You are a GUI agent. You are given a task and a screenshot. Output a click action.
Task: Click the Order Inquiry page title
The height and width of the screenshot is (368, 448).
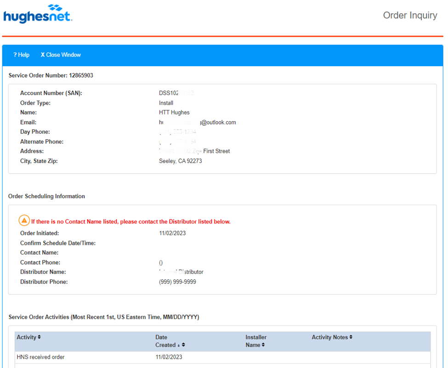(x=410, y=15)
